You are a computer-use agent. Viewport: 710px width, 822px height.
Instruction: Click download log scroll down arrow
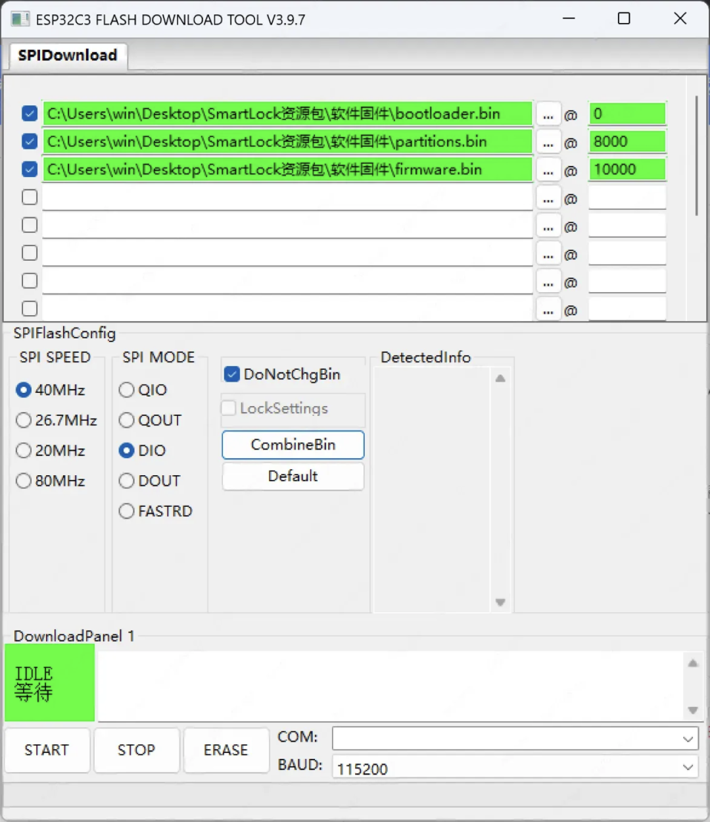[693, 710]
